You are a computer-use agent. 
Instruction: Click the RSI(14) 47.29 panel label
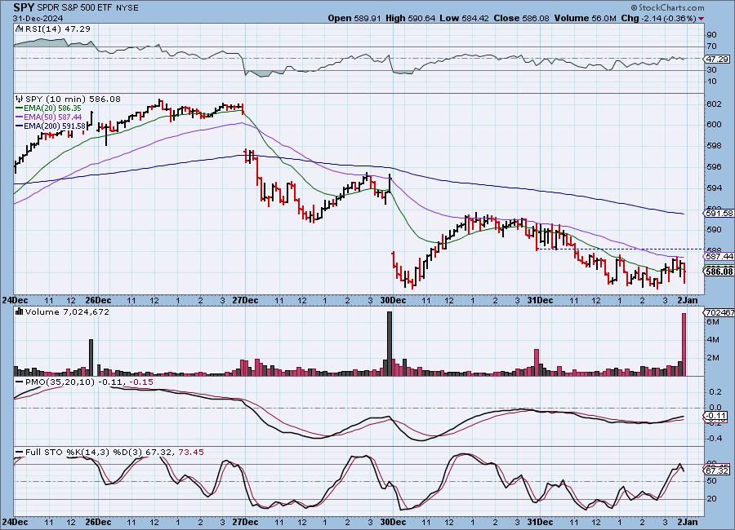click(x=58, y=29)
